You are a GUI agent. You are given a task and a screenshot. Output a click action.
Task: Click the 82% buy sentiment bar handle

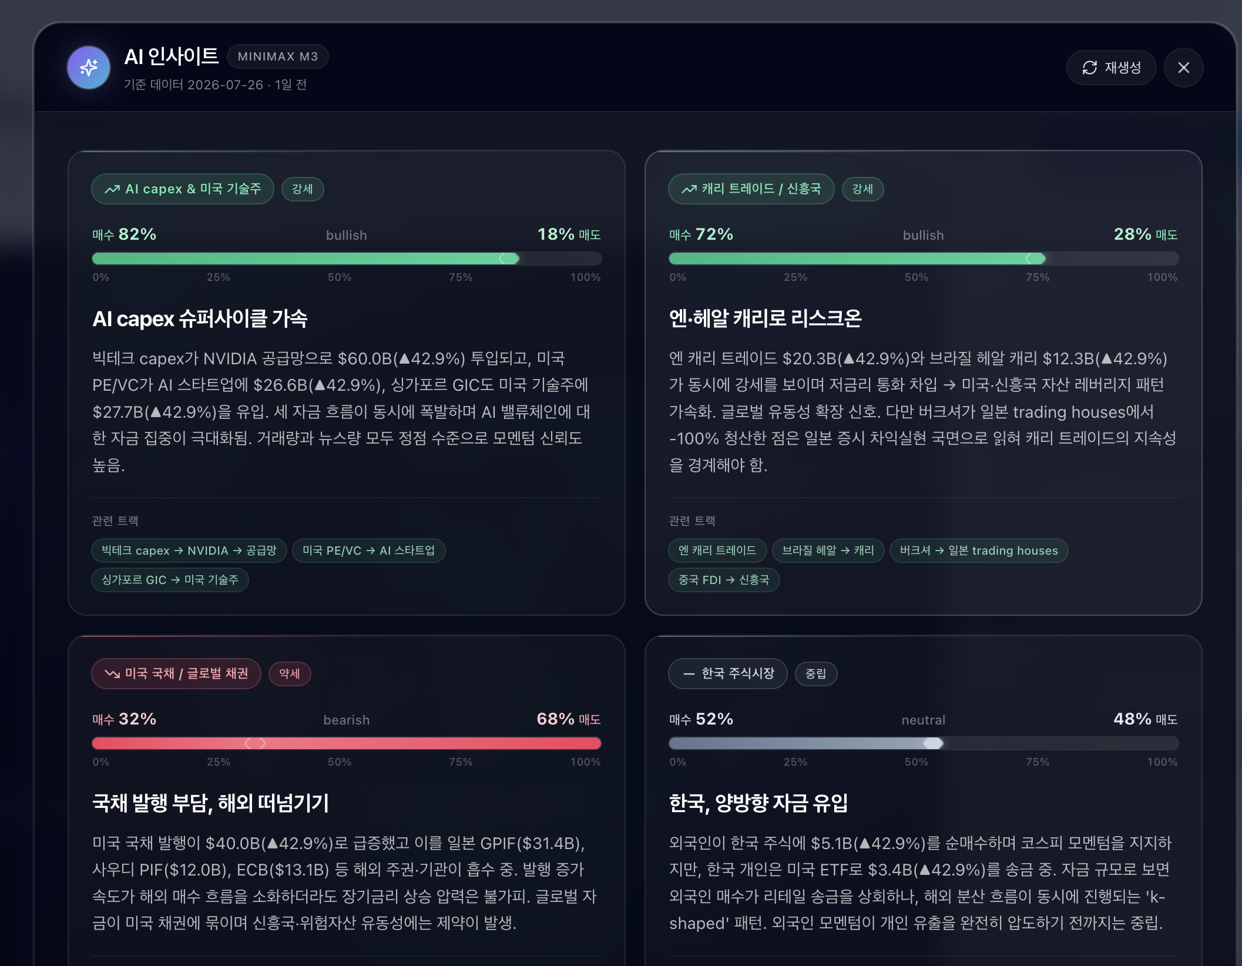pyautogui.click(x=509, y=259)
